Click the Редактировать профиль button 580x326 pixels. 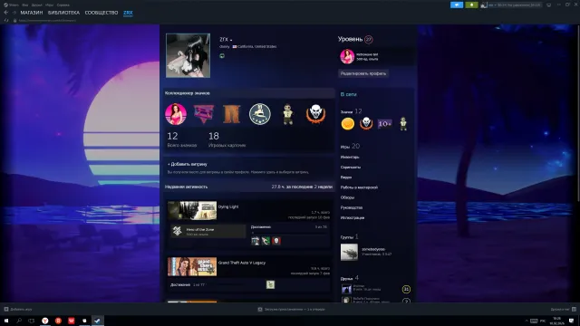pos(362,73)
